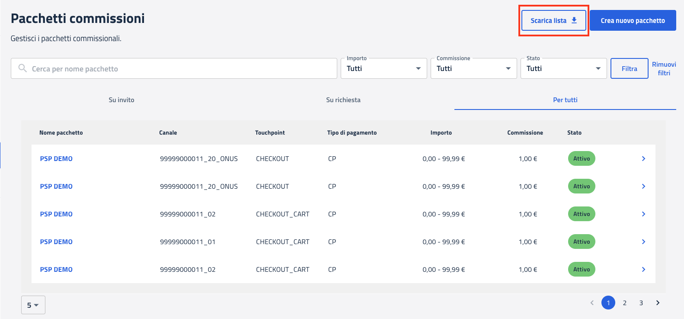Select the Su richiesta tab

343,100
